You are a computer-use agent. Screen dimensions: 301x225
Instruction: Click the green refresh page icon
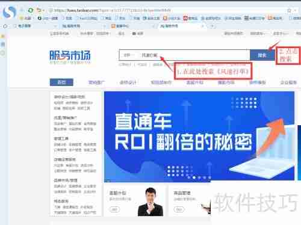pyautogui.click(x=31, y=10)
